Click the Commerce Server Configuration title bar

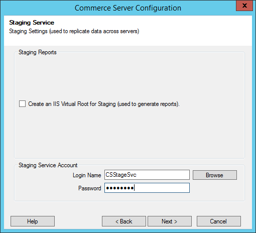pyautogui.click(x=128, y=8)
